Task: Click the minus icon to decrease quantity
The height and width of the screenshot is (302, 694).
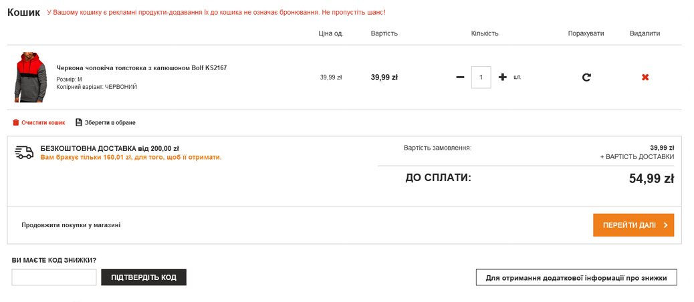Action: [460, 78]
